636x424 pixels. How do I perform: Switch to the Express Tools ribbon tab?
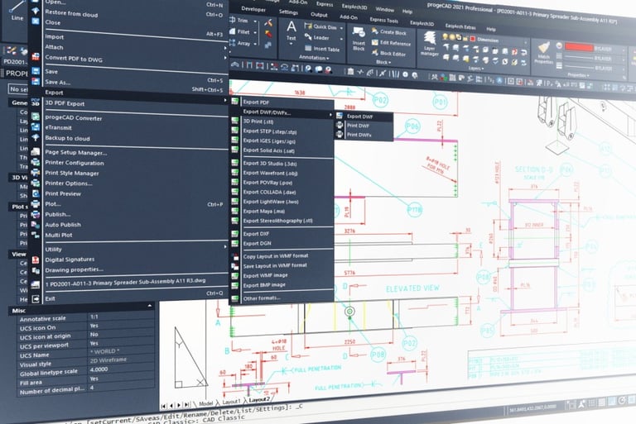click(383, 20)
